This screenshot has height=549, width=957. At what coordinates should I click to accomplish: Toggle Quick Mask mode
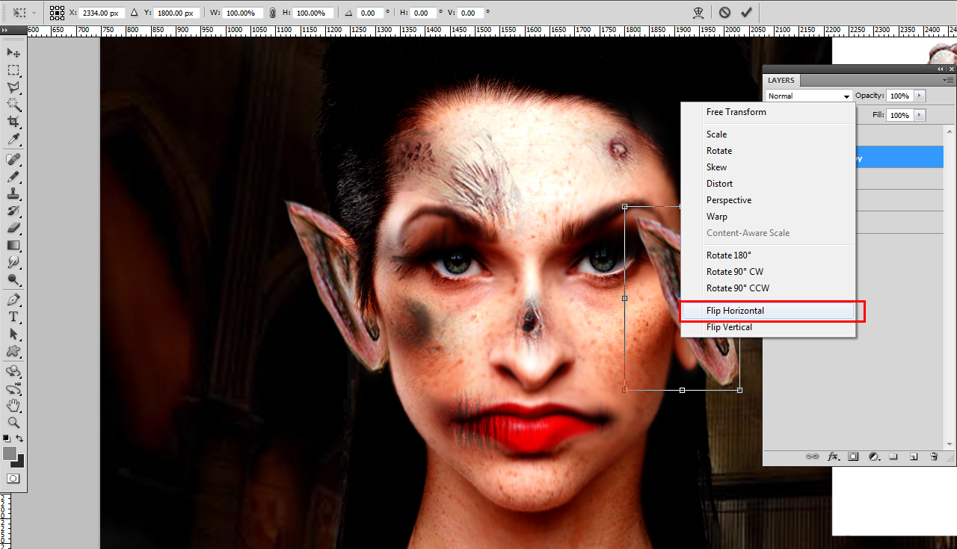[13, 478]
